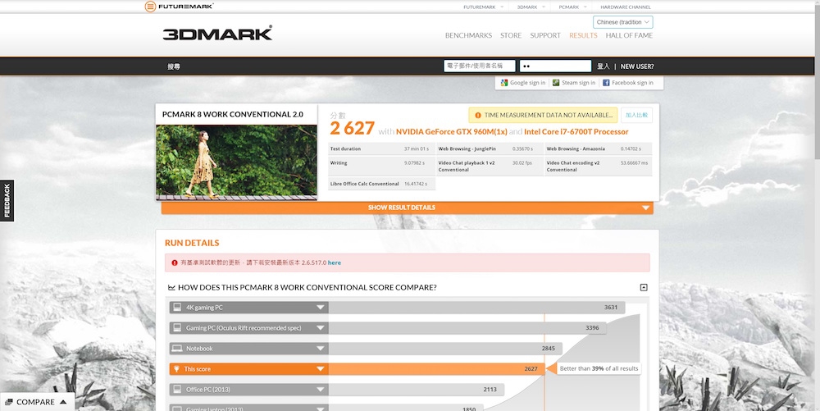820x411 pixels.
Task: Click the Steam sign in icon
Action: pos(556,83)
